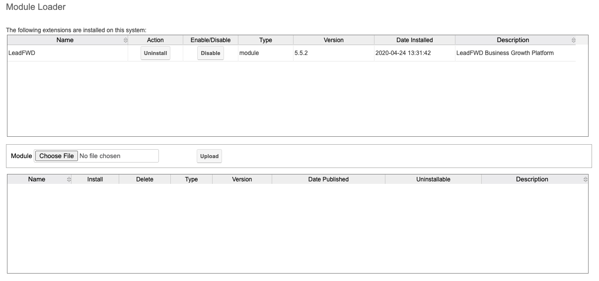Select the type value module
The width and height of the screenshot is (599, 281).
point(249,53)
